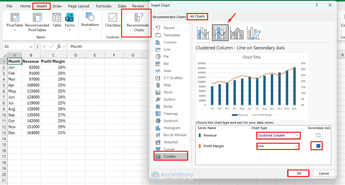The image size is (345, 185).
Task: Select the Combo chart category
Action: 171,156
